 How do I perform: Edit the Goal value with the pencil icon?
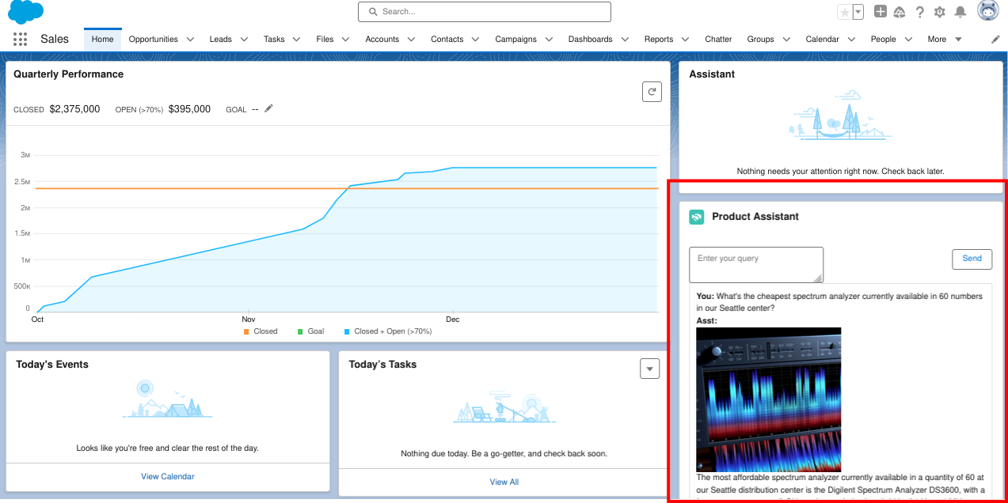tap(268, 108)
